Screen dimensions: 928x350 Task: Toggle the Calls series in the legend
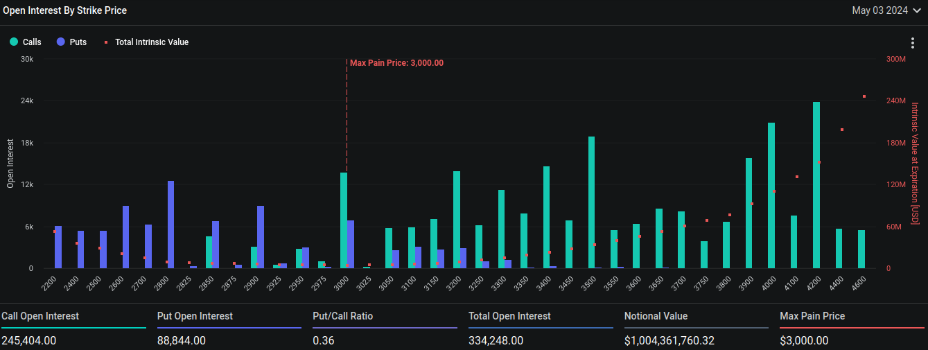click(x=32, y=42)
